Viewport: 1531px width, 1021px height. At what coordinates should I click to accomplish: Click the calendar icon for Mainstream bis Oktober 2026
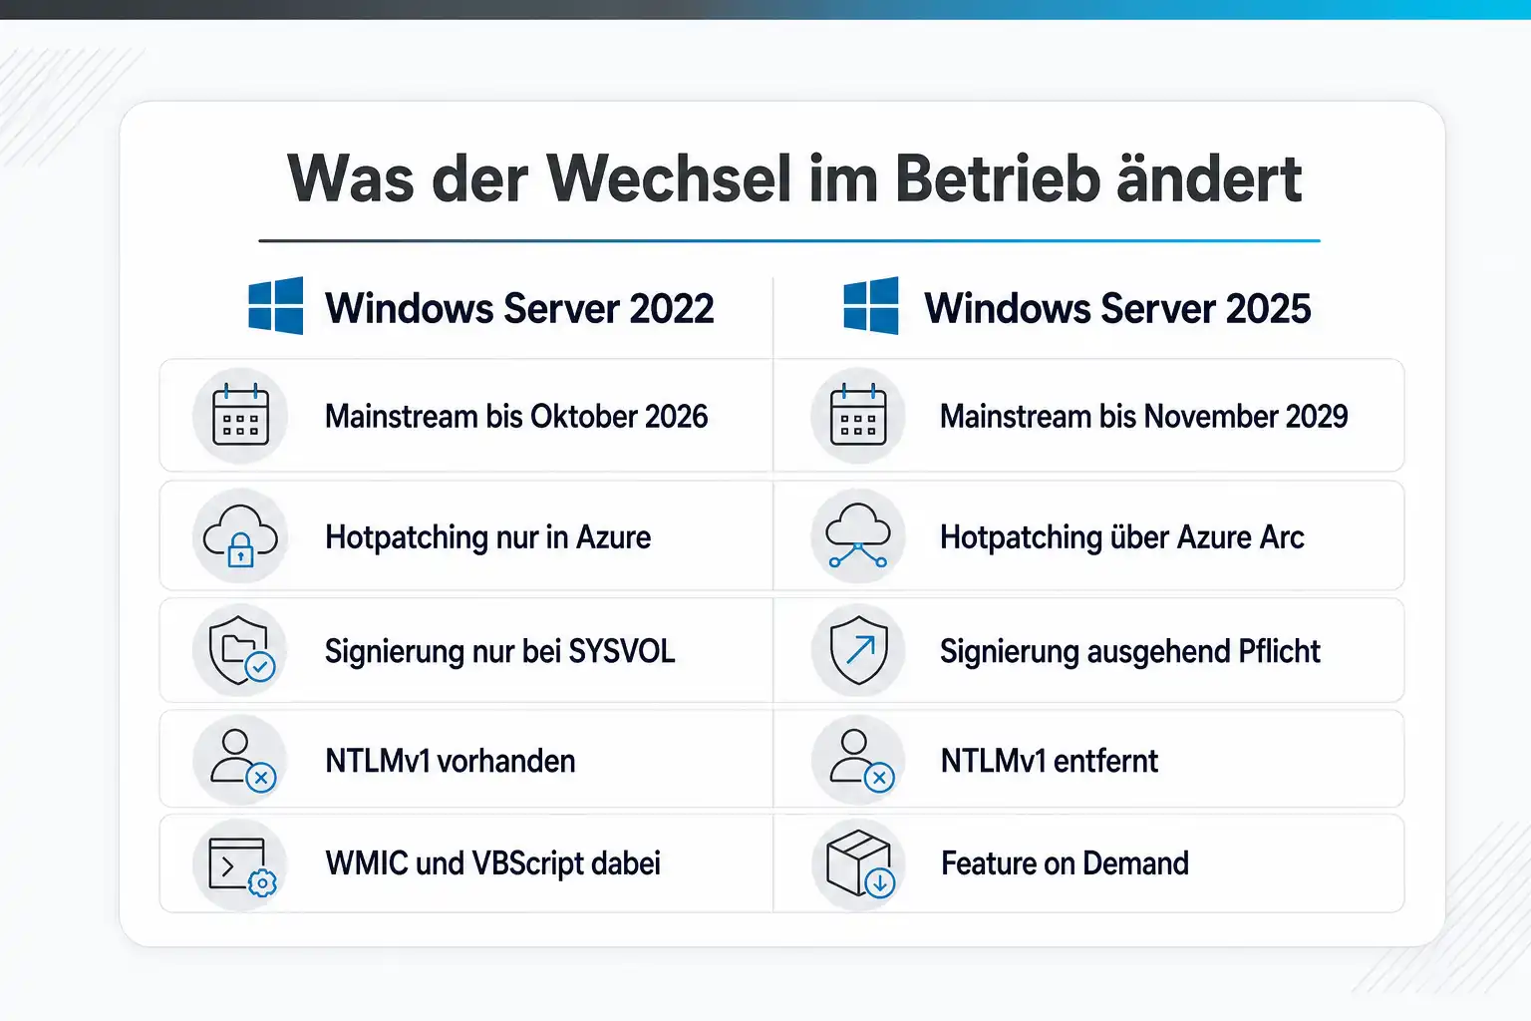pos(240,416)
